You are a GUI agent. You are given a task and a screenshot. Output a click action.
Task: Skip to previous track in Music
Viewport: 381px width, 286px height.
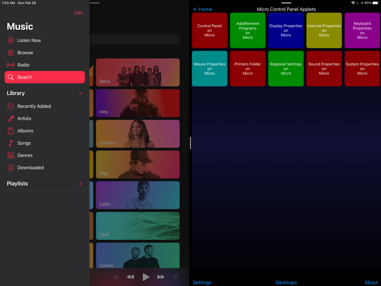click(130, 277)
